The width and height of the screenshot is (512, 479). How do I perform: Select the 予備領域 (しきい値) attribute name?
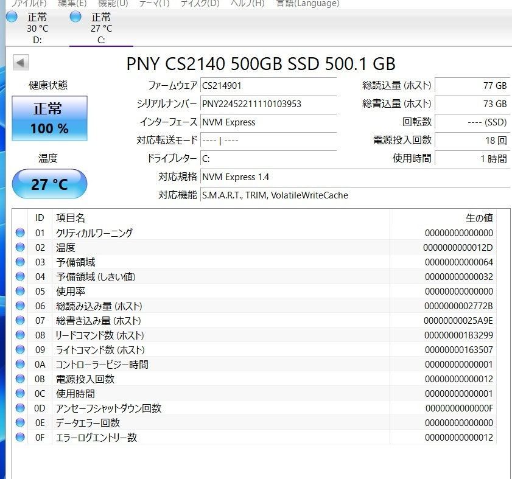click(x=96, y=277)
